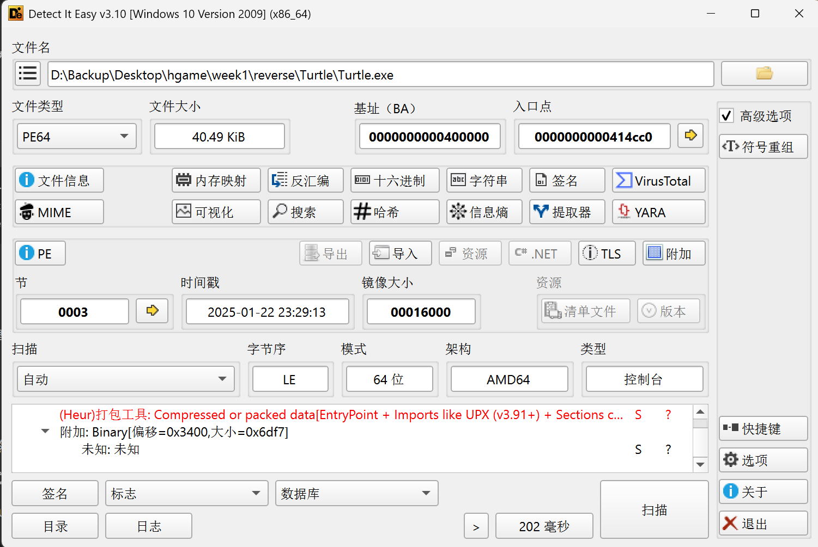Open 提取器 extractor
818x547 pixels.
(567, 212)
